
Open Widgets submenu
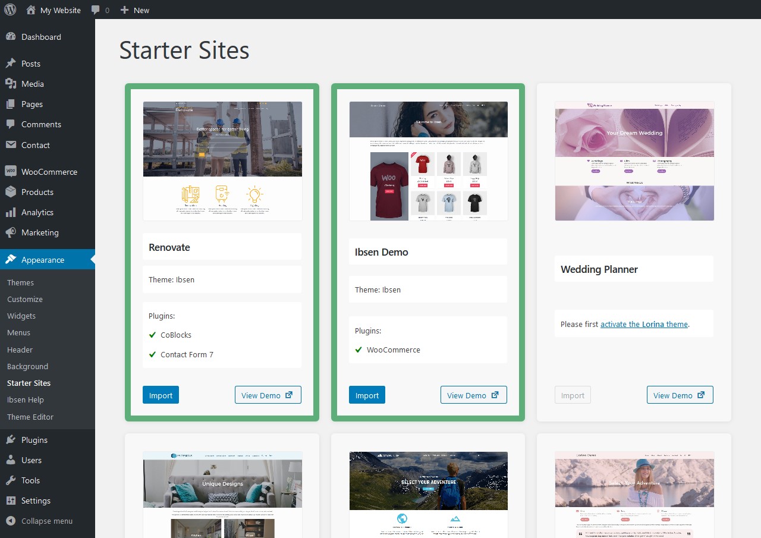point(21,316)
